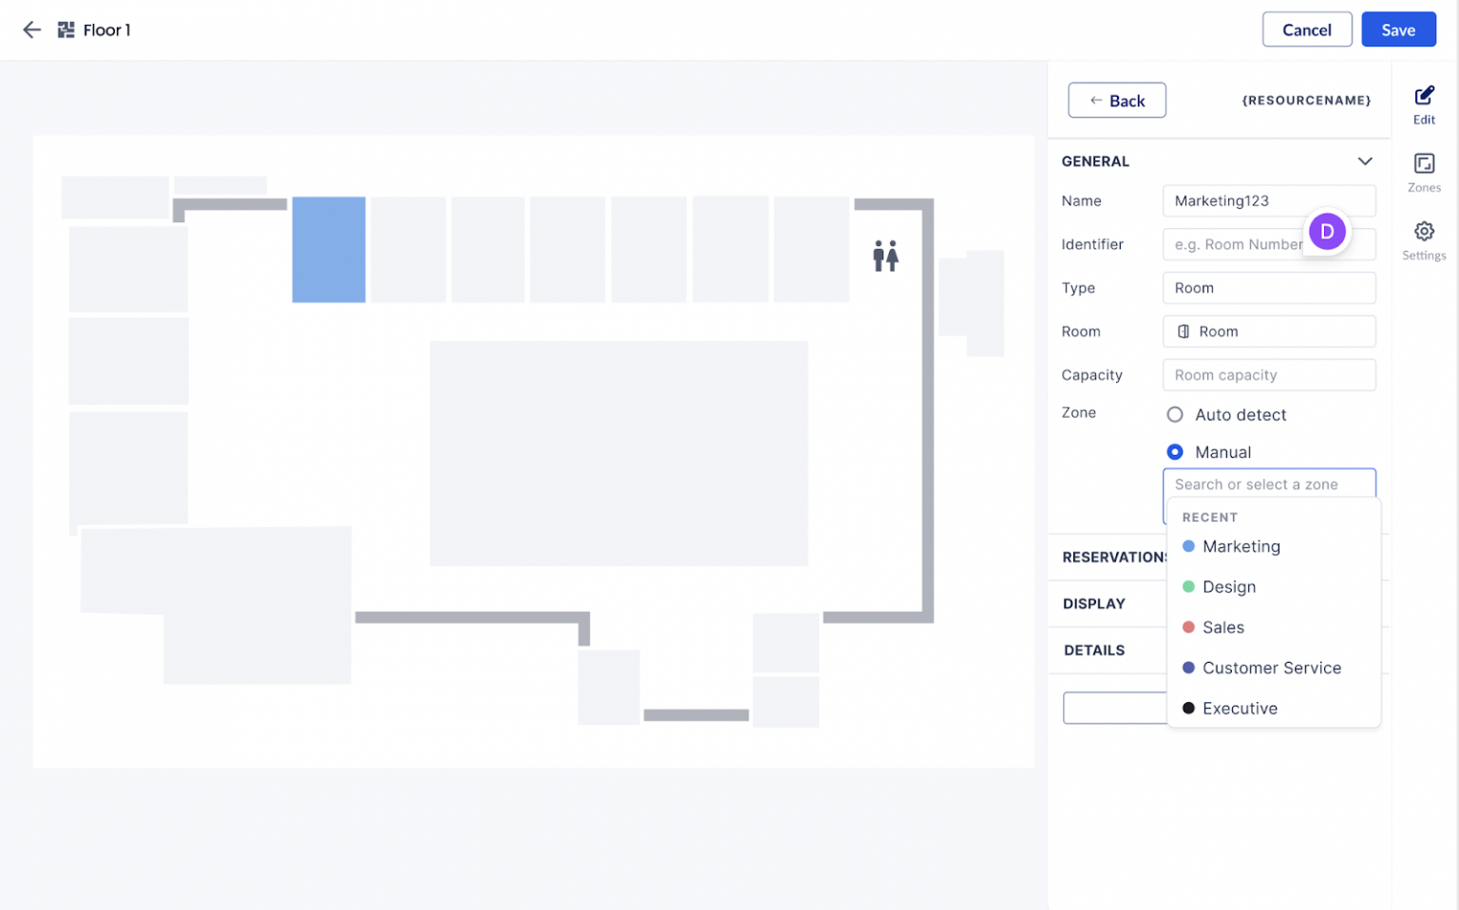This screenshot has height=910, width=1459.
Task: Click the restroom icon on the floor plan
Action: (884, 256)
